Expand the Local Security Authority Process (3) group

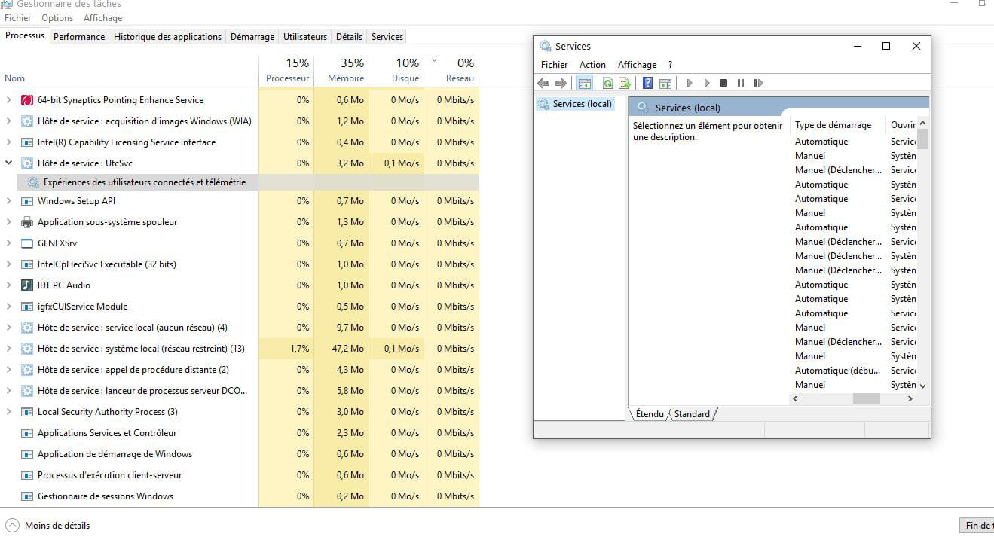9,412
